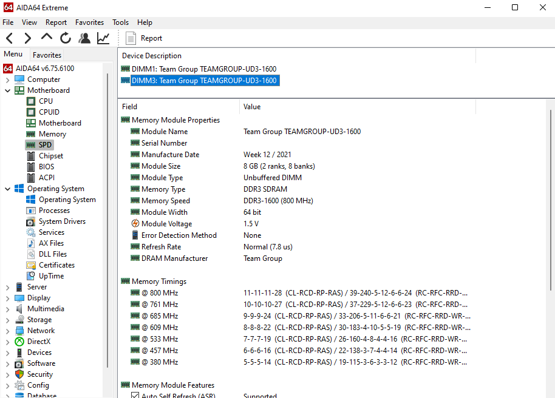Screen dimensions: 555x398
Task: Open the Tools menu
Action: [x=120, y=22]
